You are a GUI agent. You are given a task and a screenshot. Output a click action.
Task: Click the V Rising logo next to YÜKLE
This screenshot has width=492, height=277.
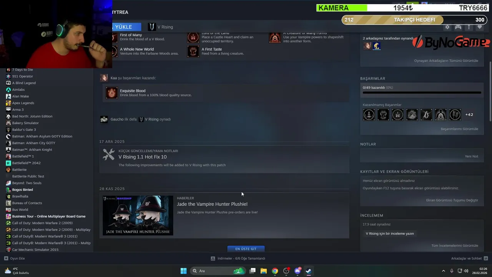[152, 27]
